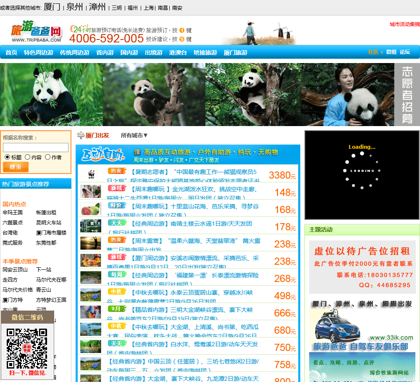Viewport: 420px width, 382px height.
Task: Choose 上海 in the city list
Action: pos(149,8)
